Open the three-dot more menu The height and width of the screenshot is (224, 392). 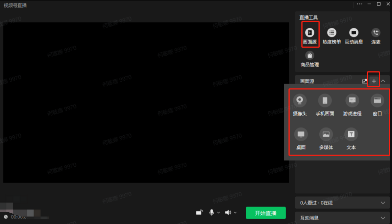[x=360, y=4]
